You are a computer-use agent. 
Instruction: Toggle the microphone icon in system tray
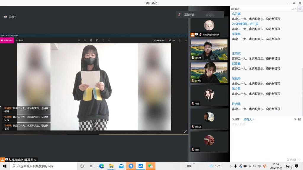pos(235,166)
